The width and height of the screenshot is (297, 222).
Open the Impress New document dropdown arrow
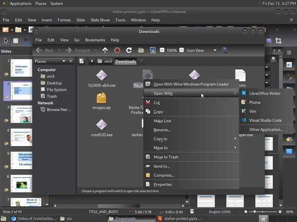point(12,30)
